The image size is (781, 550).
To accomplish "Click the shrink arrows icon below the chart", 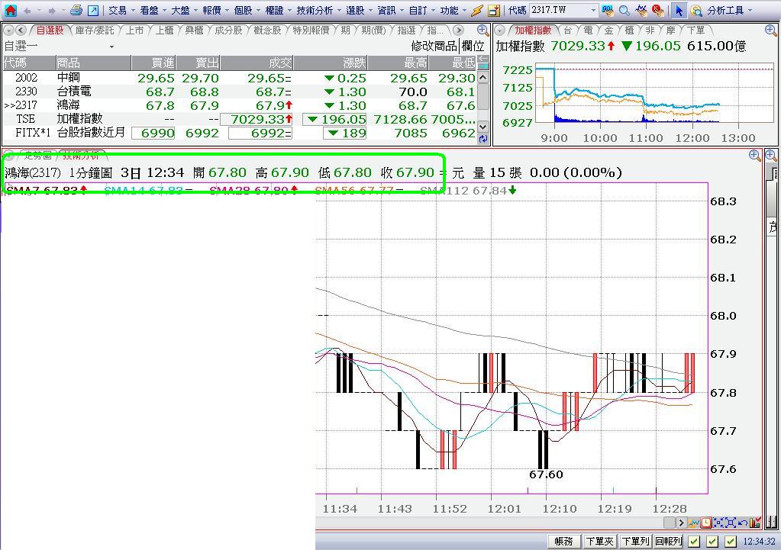I will click(718, 523).
